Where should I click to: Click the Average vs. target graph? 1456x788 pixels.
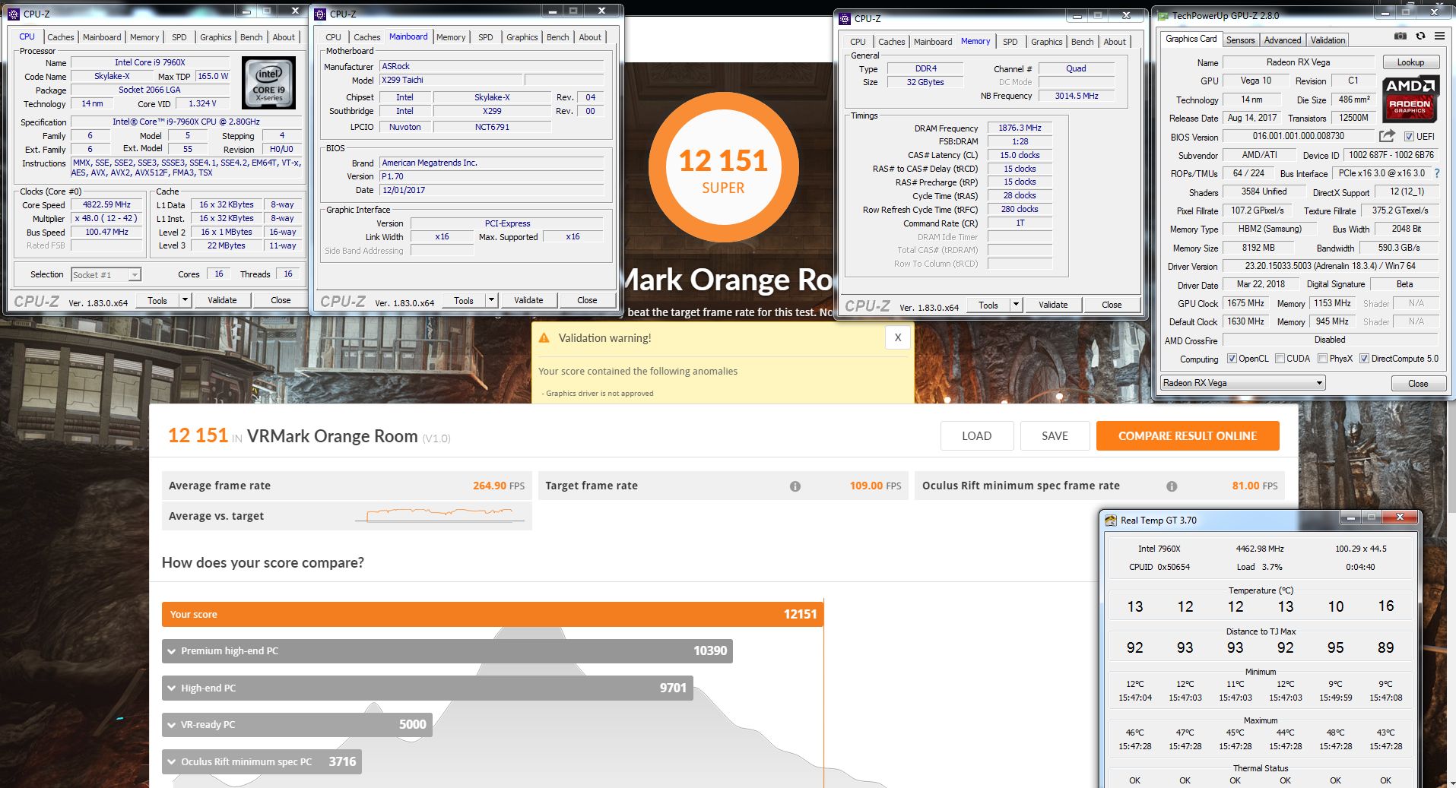(x=439, y=515)
